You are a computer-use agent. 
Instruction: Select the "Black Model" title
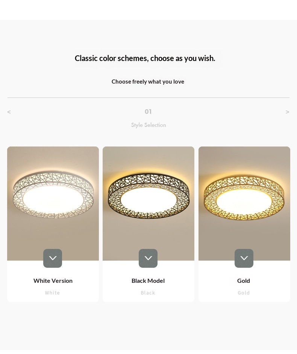[148, 281]
